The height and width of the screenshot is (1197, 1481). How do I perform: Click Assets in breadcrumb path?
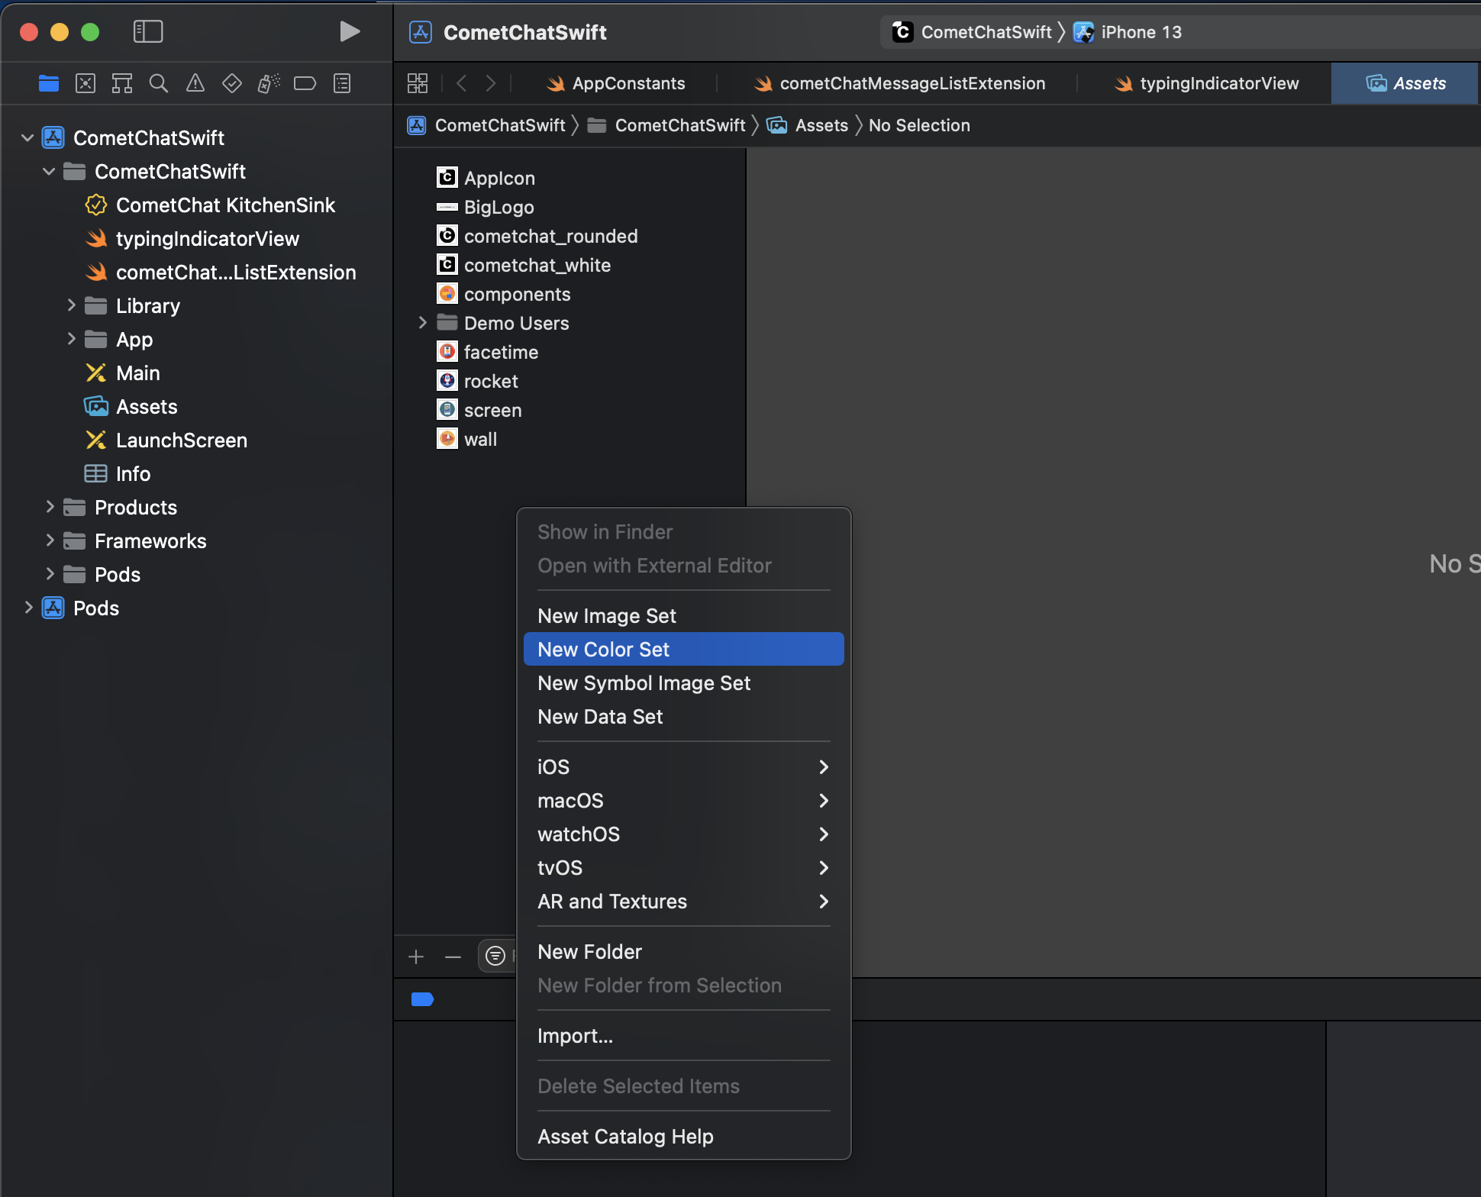(807, 125)
